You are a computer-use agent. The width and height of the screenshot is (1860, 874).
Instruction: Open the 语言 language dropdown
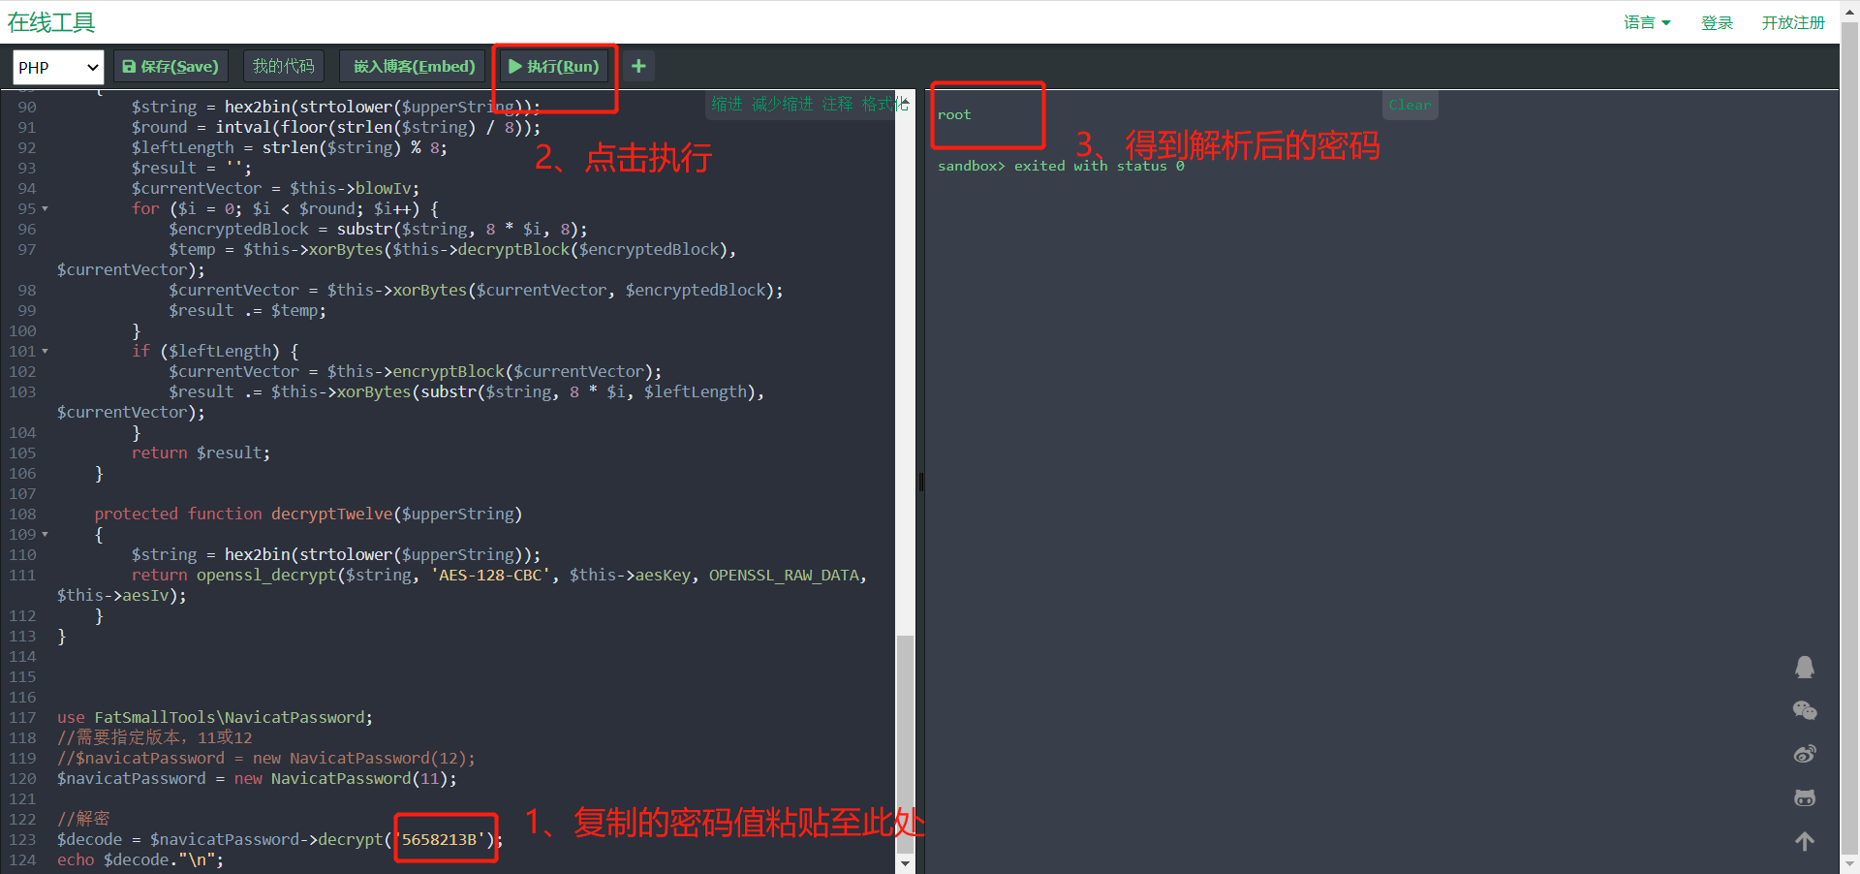[x=1647, y=22]
